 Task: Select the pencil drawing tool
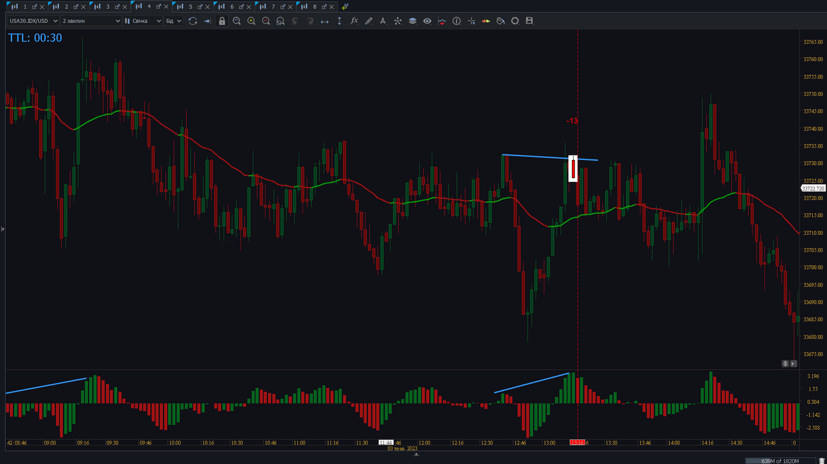coord(369,21)
